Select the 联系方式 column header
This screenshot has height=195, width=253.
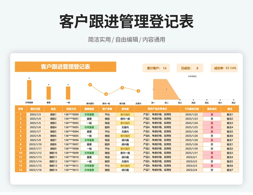pyautogui.click(x=71, y=109)
